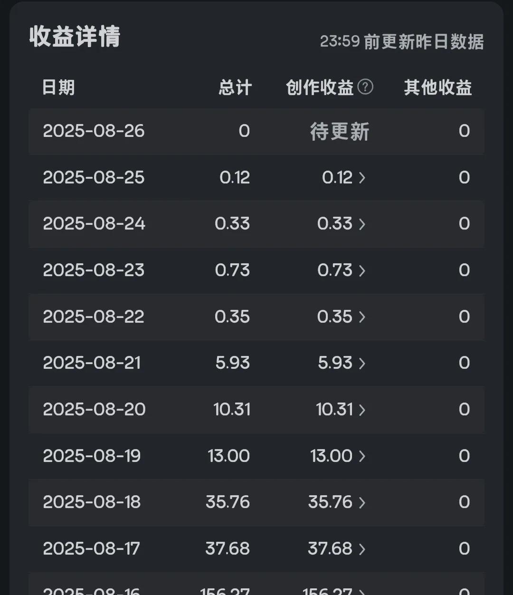Expand the 0.12 earnings chevron for 2025-08-25

362,178
